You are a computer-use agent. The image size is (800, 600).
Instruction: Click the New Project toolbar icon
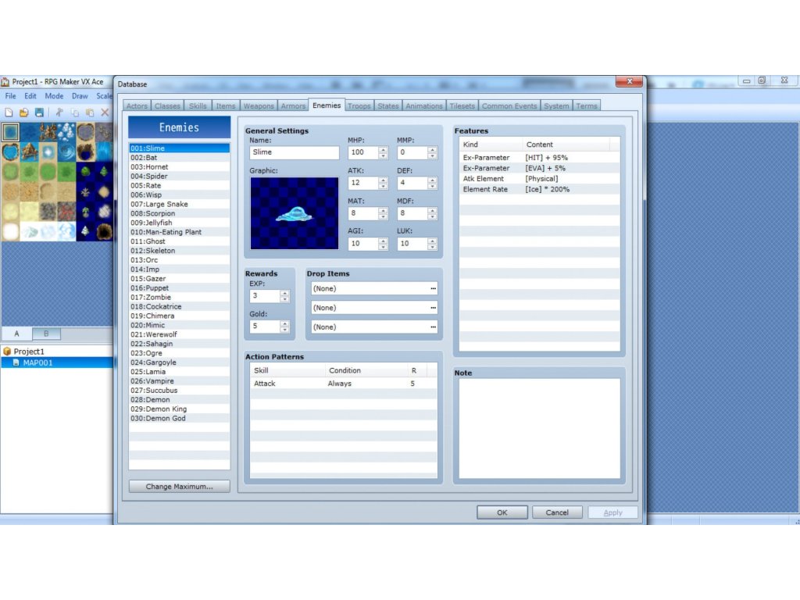pyautogui.click(x=9, y=112)
